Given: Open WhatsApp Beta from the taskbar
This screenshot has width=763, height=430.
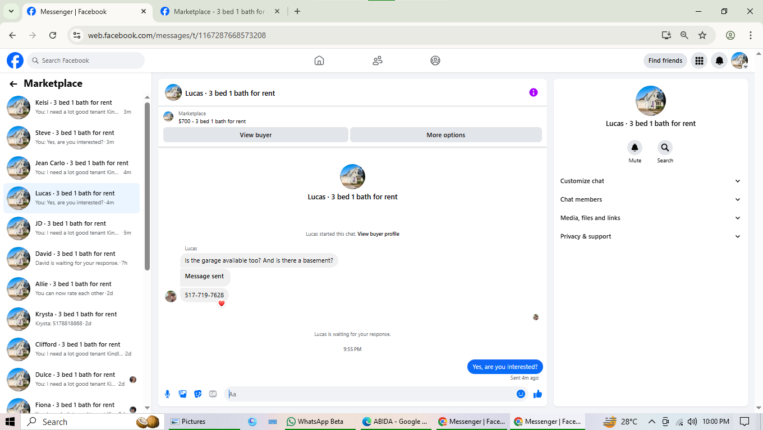Looking at the screenshot, I should [320, 422].
